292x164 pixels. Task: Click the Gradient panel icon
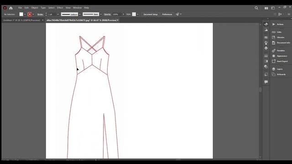coord(266,61)
